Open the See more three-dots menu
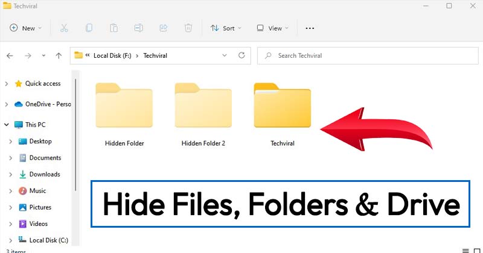 tap(310, 28)
